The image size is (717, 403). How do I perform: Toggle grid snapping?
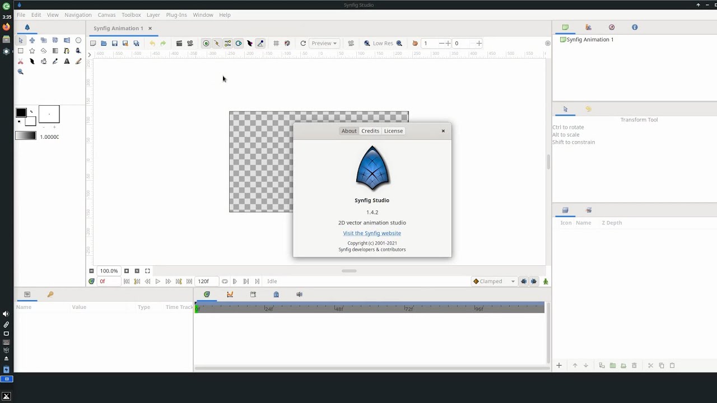tap(287, 43)
